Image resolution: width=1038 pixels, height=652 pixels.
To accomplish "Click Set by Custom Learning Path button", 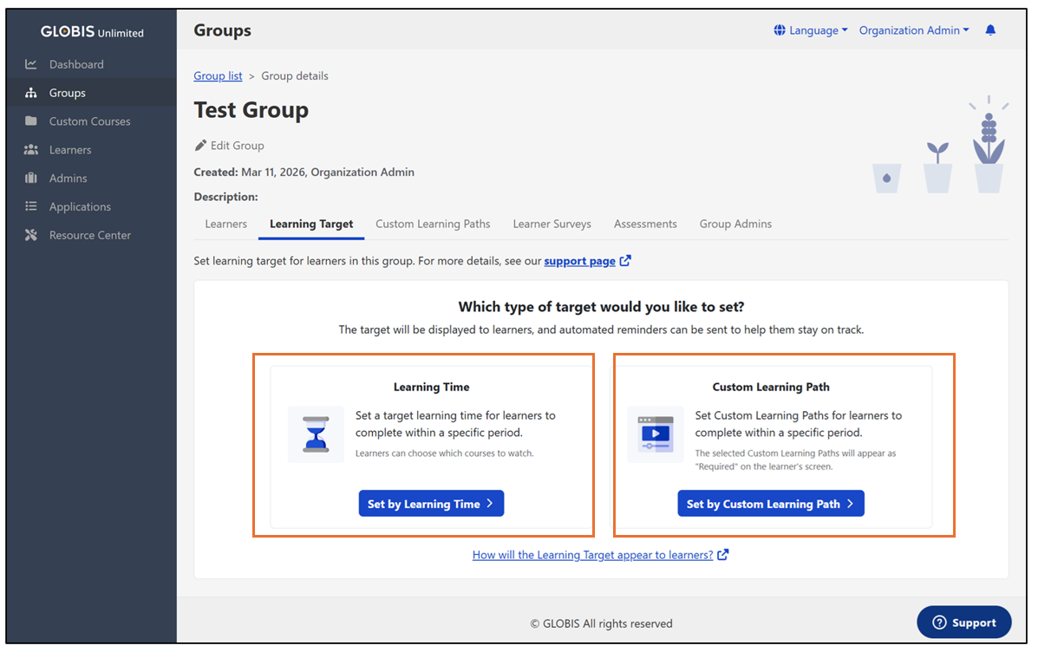I will click(771, 504).
